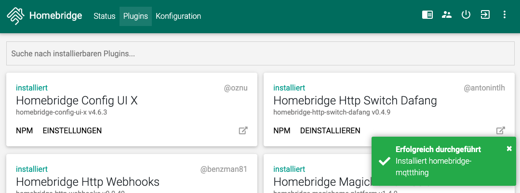Screen dimensions: 520x193
Task: Dismiss the success notification with X
Action: [509, 149]
